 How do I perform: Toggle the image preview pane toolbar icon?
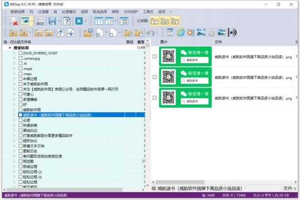click(x=25, y=21)
